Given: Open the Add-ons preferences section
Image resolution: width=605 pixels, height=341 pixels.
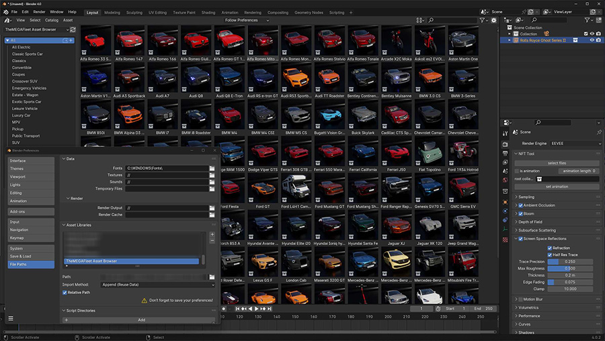Looking at the screenshot, I should [x=31, y=211].
